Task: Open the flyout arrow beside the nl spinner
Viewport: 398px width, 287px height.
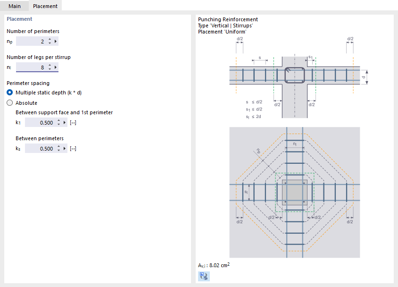Action: pyautogui.click(x=56, y=67)
